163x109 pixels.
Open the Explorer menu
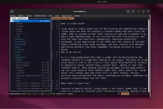(67, 16)
